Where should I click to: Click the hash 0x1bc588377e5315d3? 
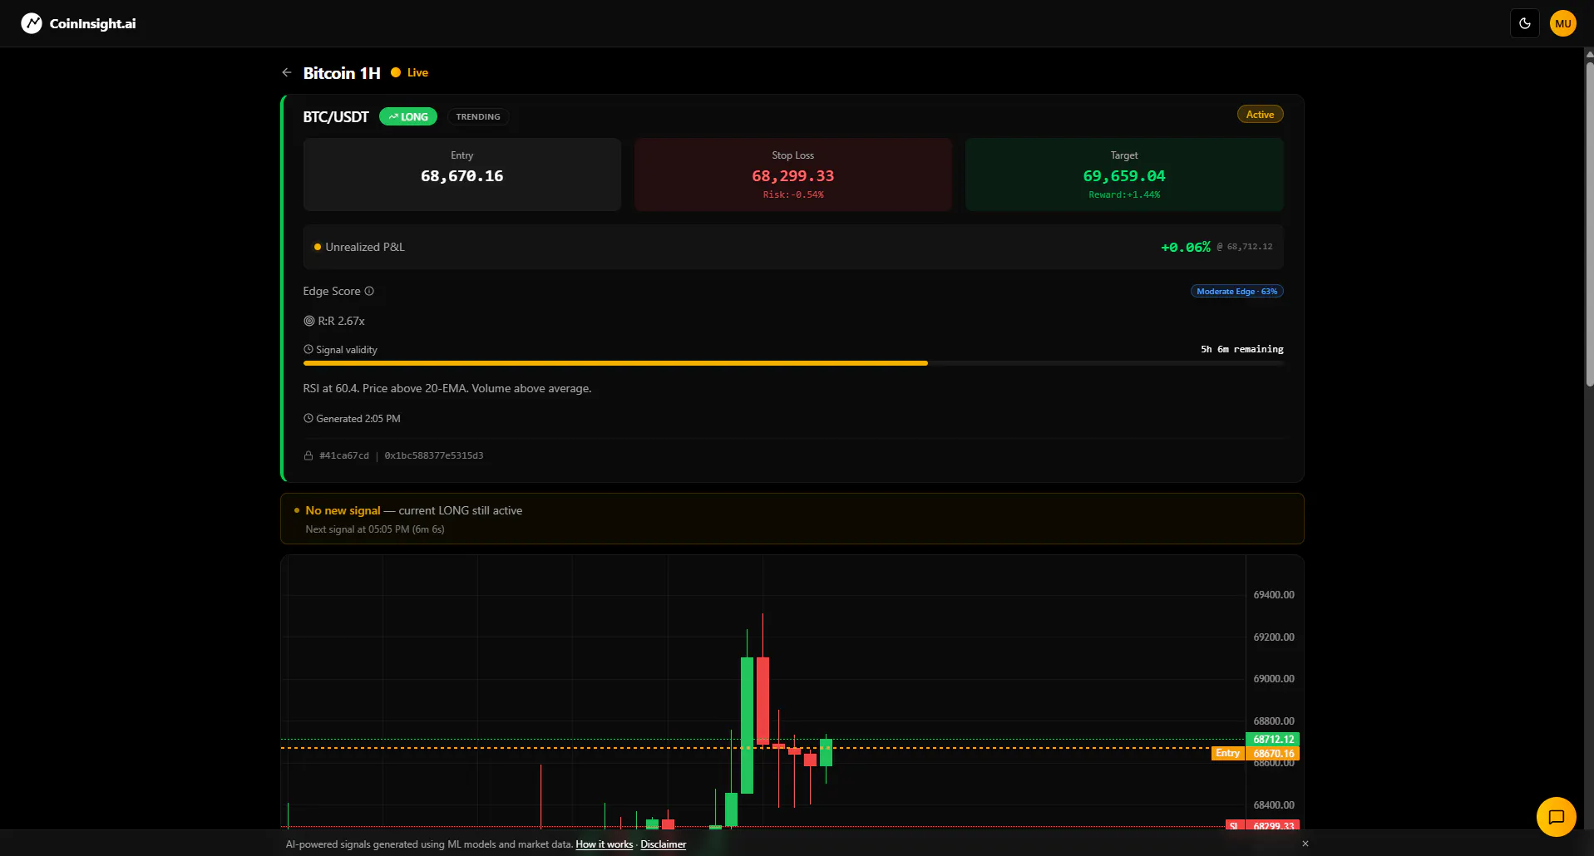pyautogui.click(x=434, y=455)
